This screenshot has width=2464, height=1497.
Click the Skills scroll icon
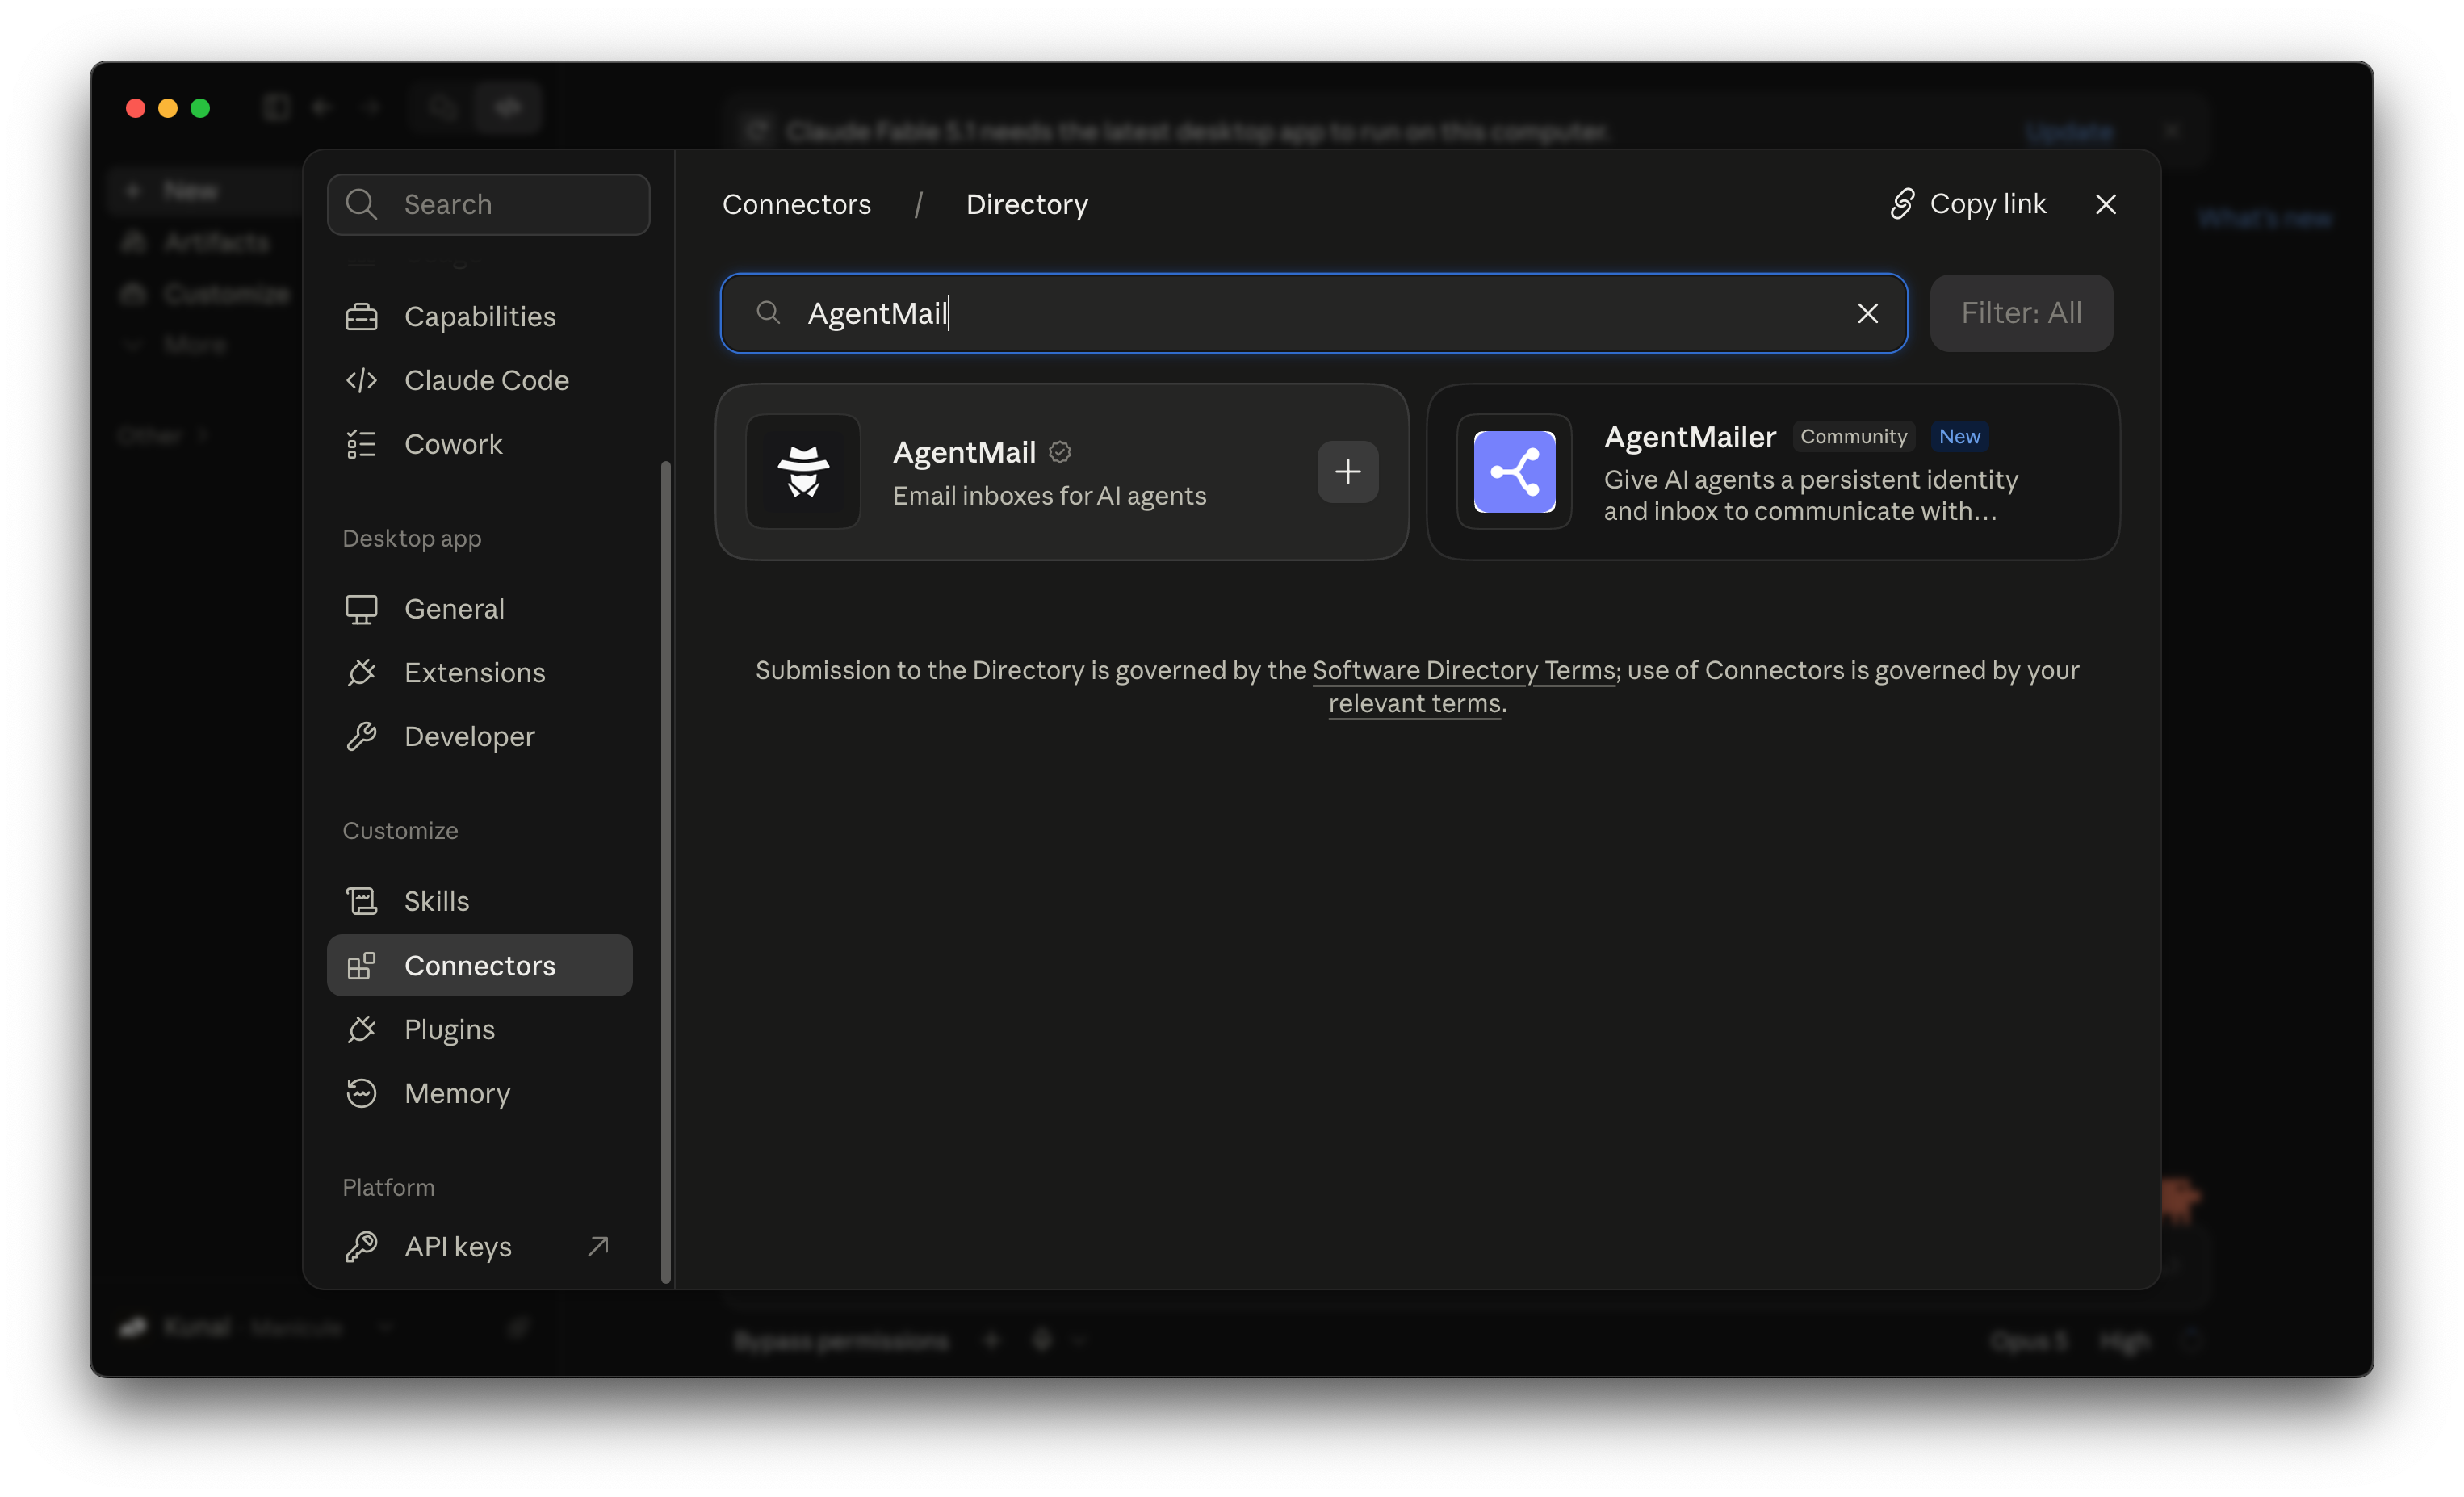[x=361, y=901]
